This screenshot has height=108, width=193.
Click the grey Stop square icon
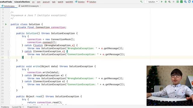[174, 2]
